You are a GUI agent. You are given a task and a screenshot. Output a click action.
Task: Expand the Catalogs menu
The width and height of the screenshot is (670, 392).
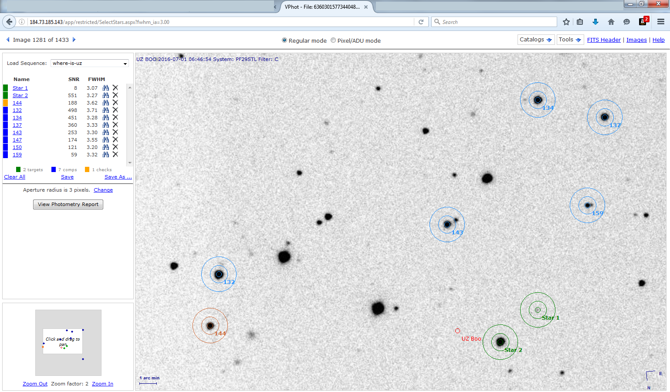pyautogui.click(x=535, y=40)
